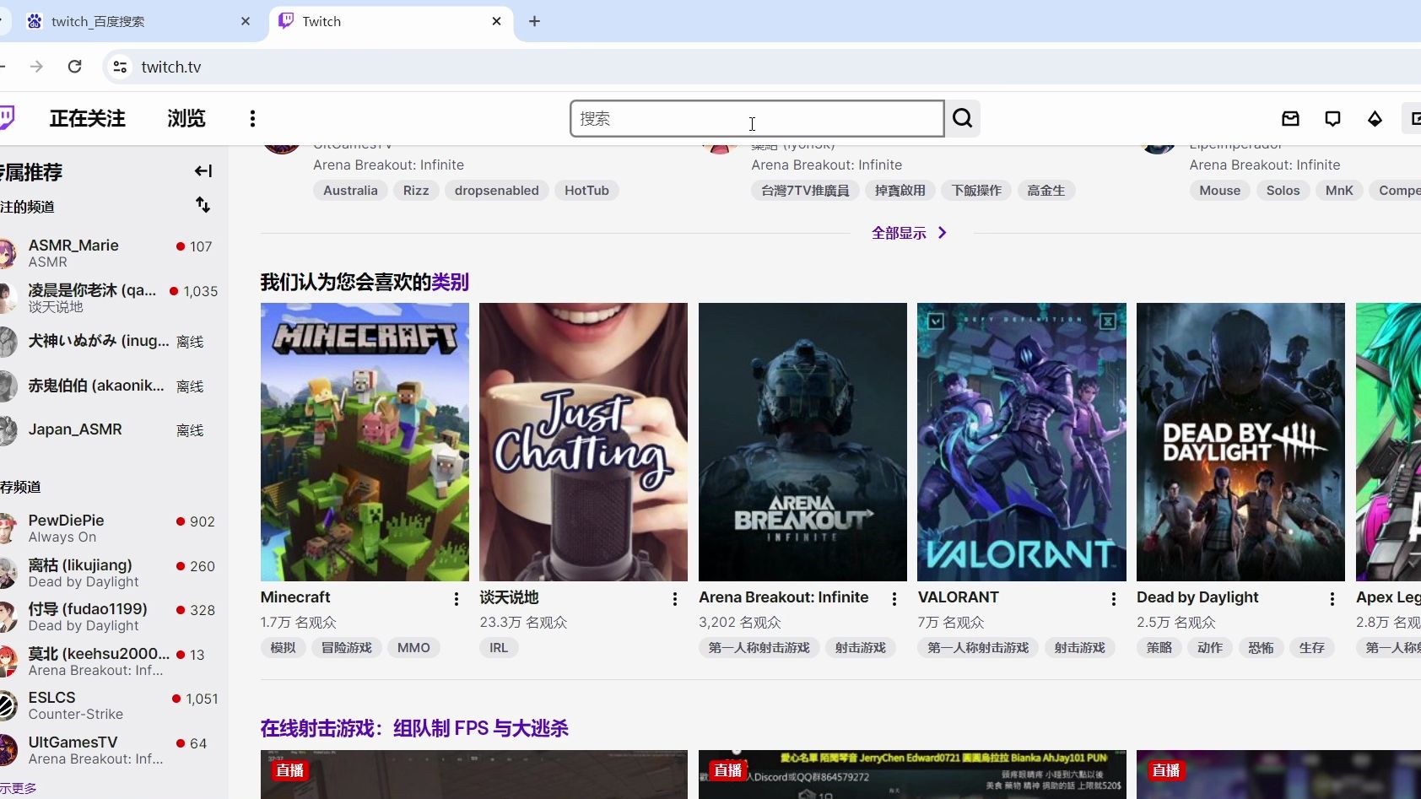
Task: Go forward in browser history
Action: (36, 67)
